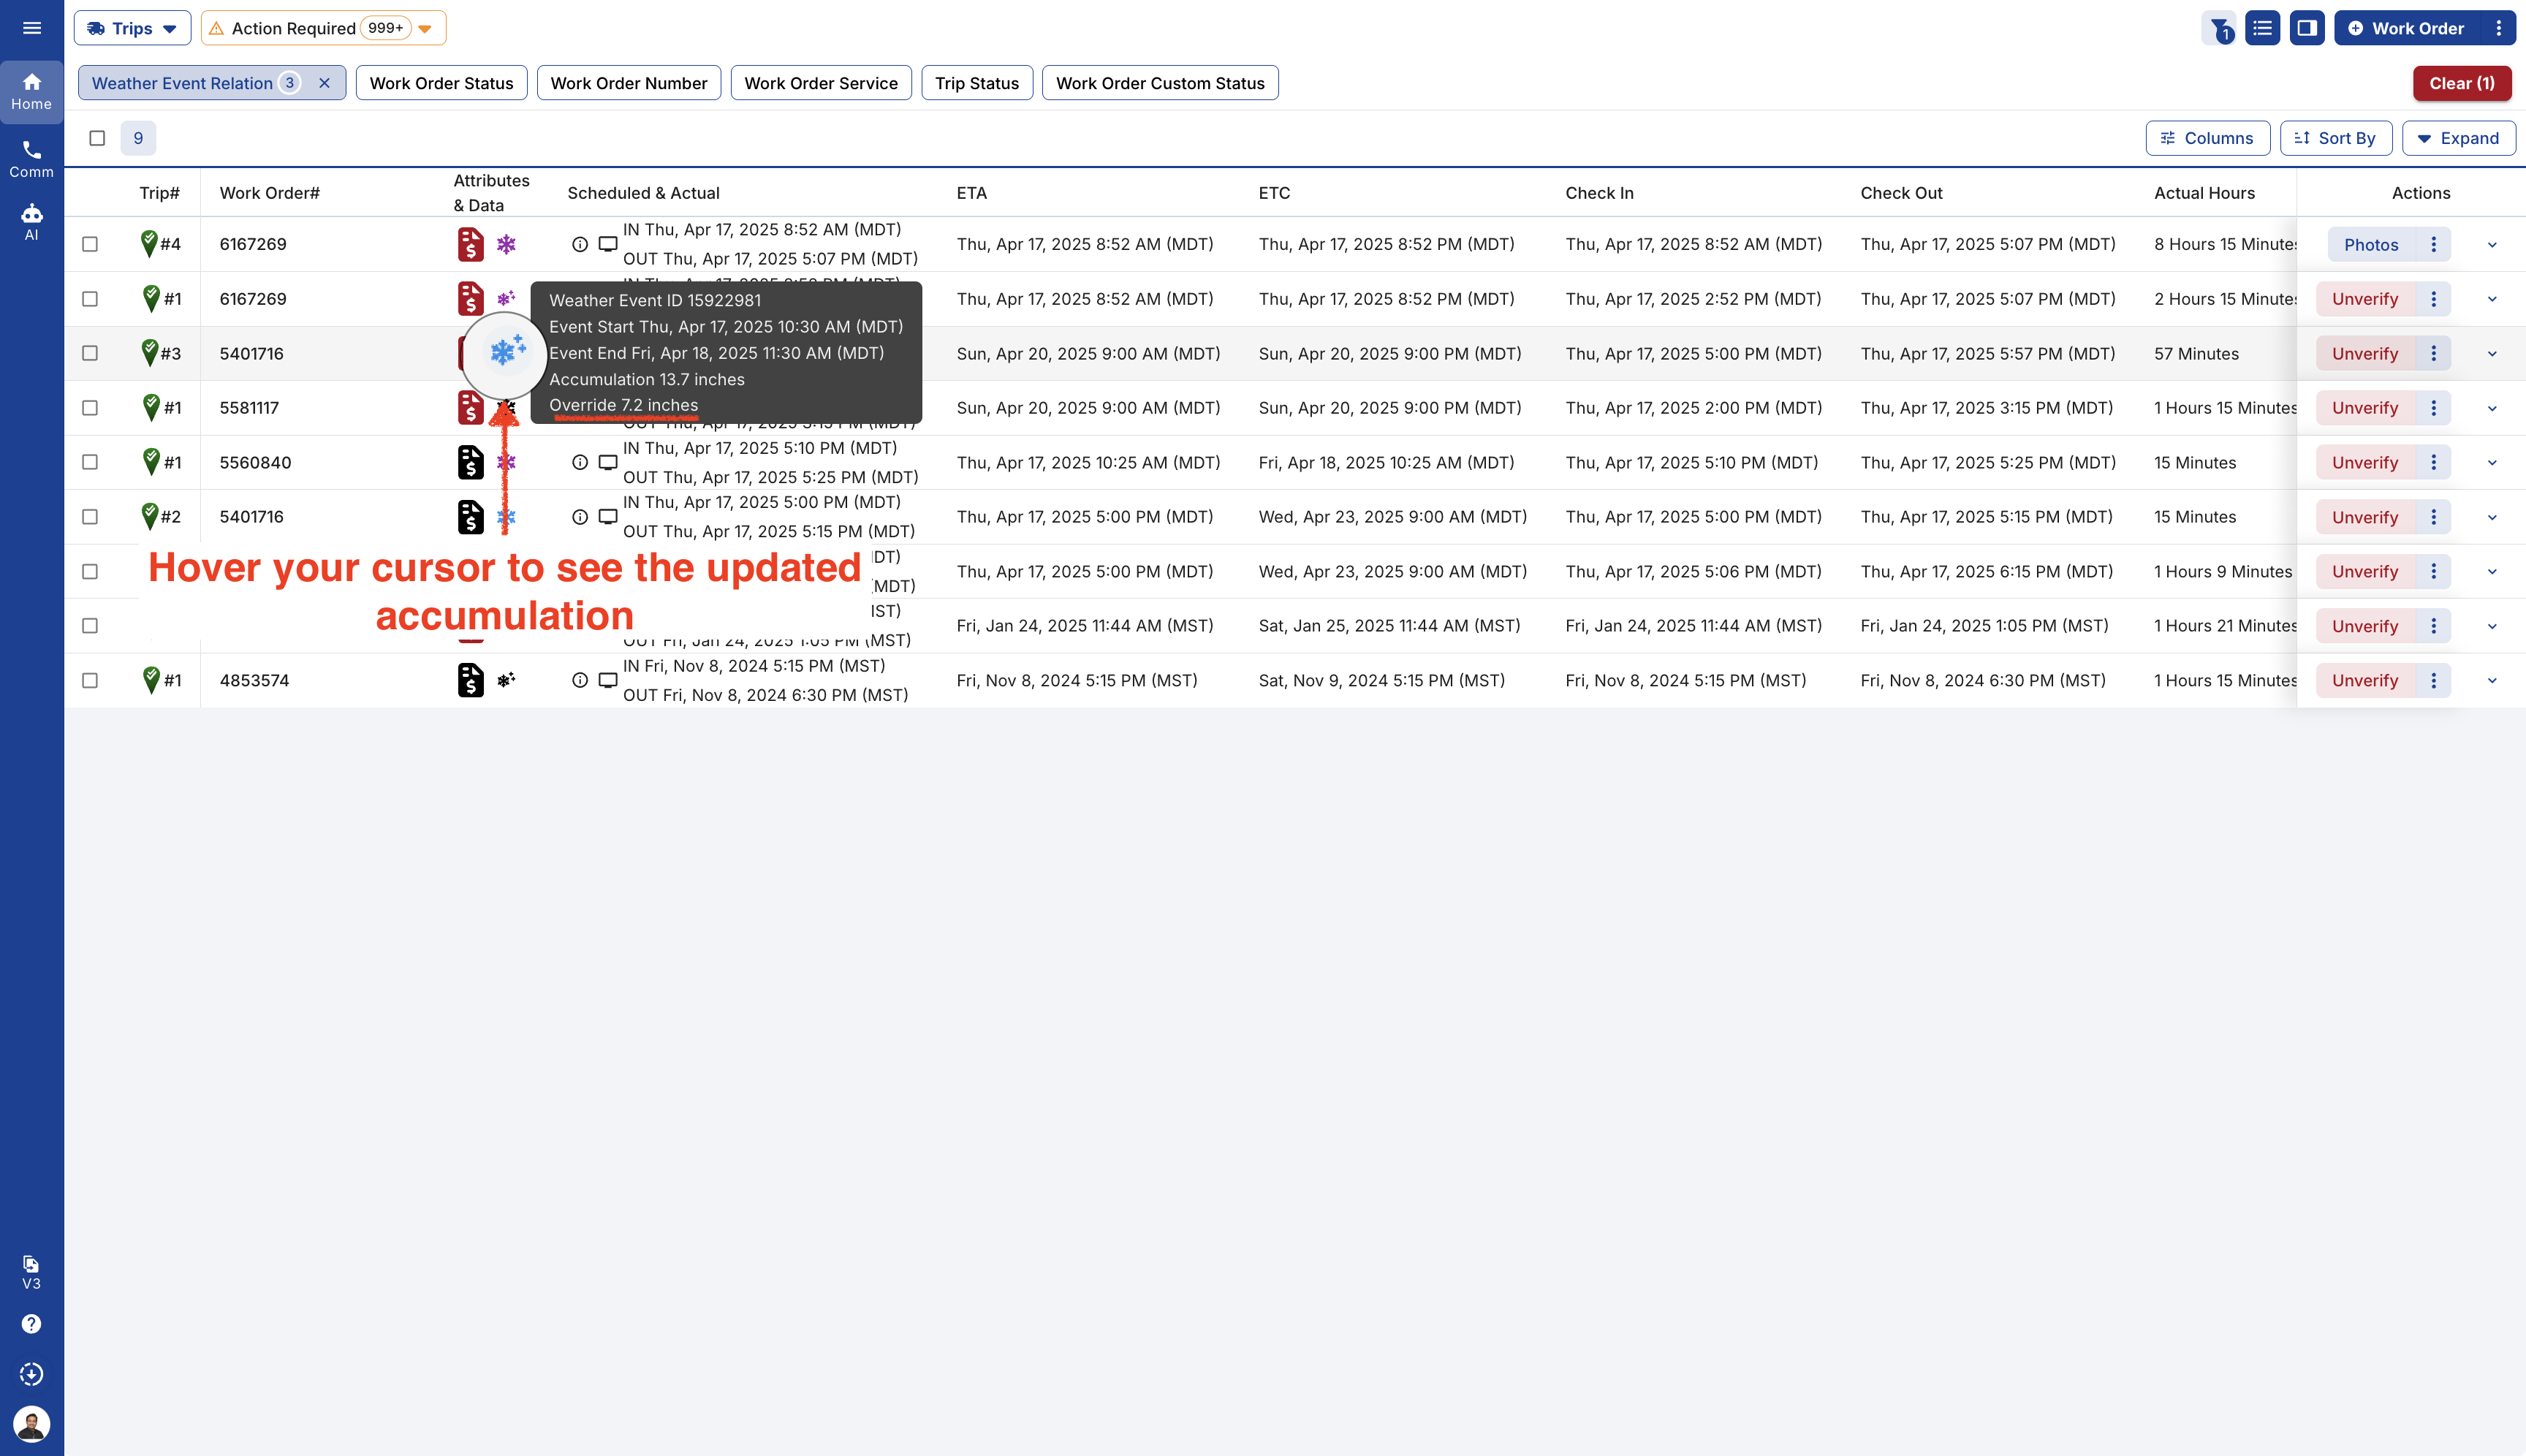Open the Work Order Number filter
The height and width of the screenshot is (1456, 2526).
(629, 83)
